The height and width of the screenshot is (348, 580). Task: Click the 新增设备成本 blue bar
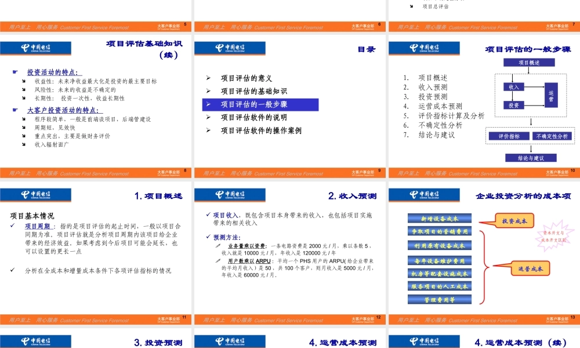[440, 219]
